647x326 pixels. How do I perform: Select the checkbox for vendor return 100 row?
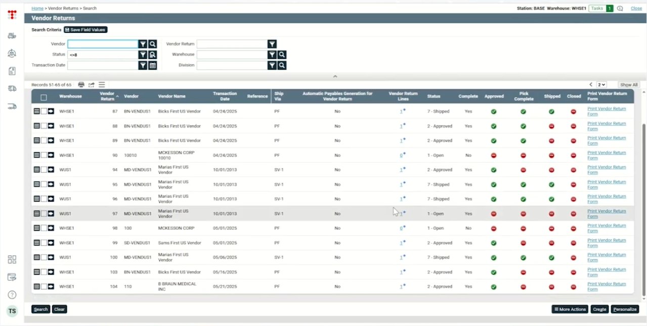(x=44, y=257)
